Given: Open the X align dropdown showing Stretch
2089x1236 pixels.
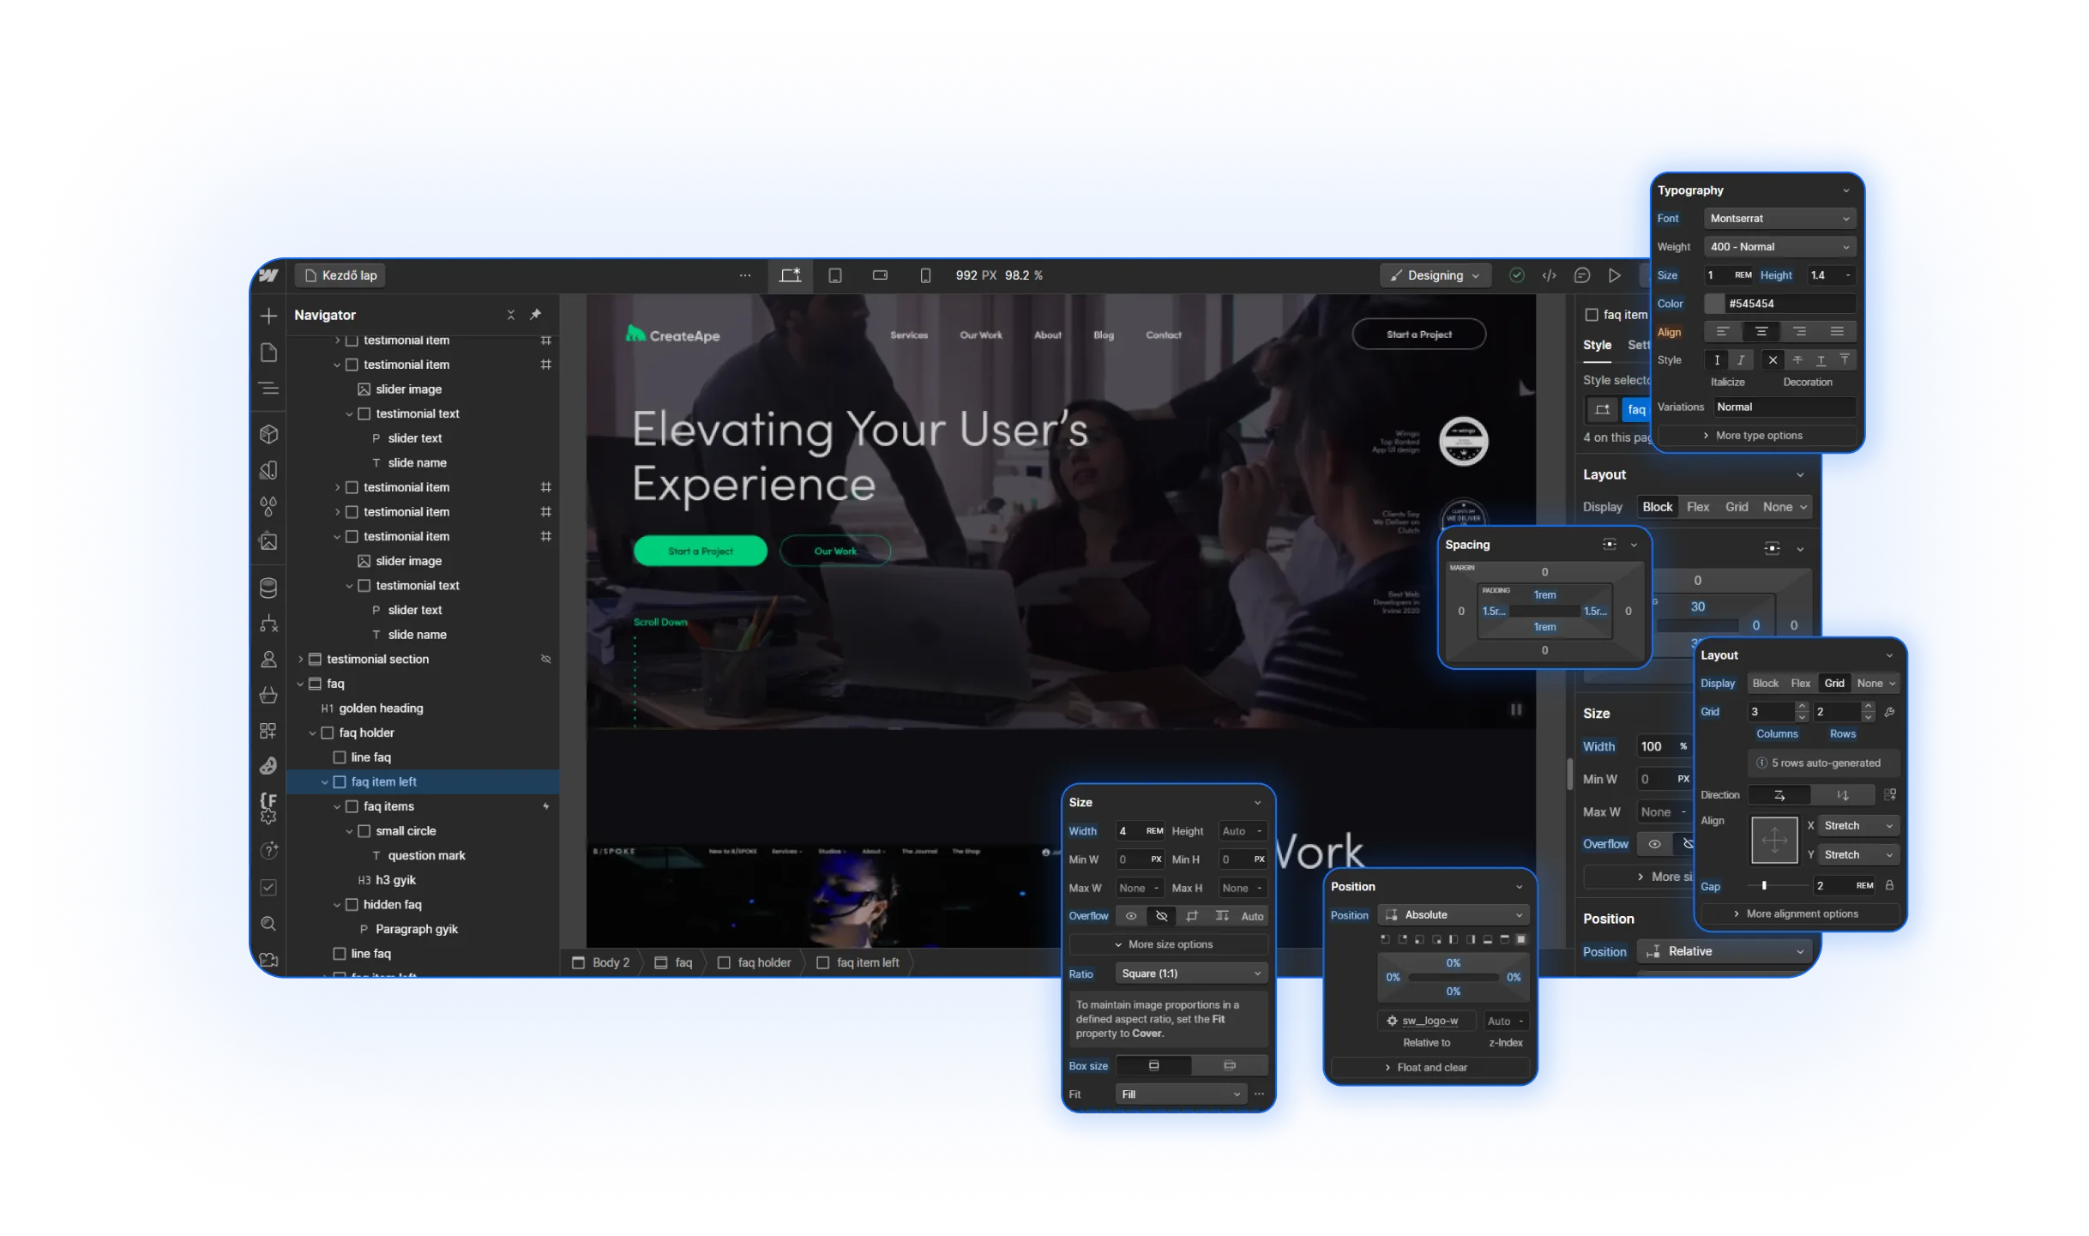Looking at the screenshot, I should tap(1857, 826).
